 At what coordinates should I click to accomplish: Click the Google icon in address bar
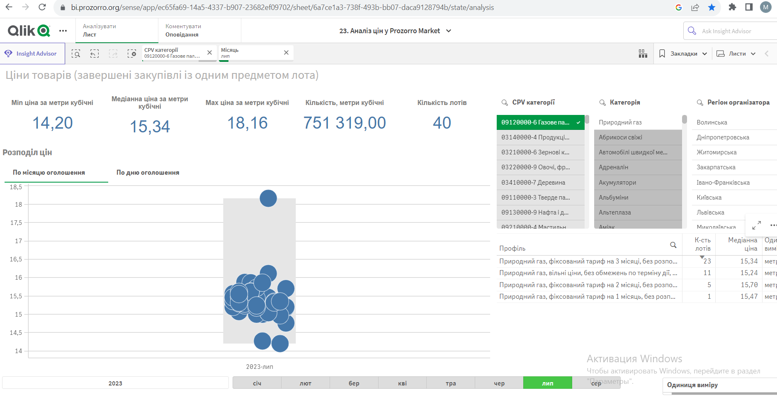[679, 7]
